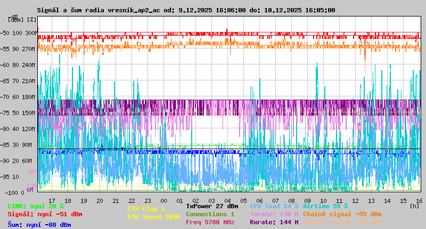Select the cyan Airtime 58 % legend
The image size is (426, 229).
[325, 206]
